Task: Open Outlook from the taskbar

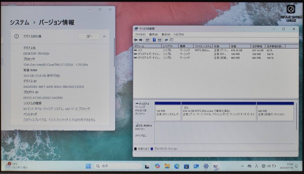Action: tap(196, 166)
